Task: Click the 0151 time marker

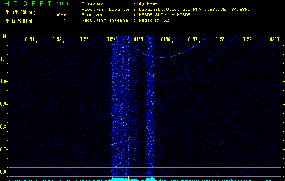Action: pos(29,39)
